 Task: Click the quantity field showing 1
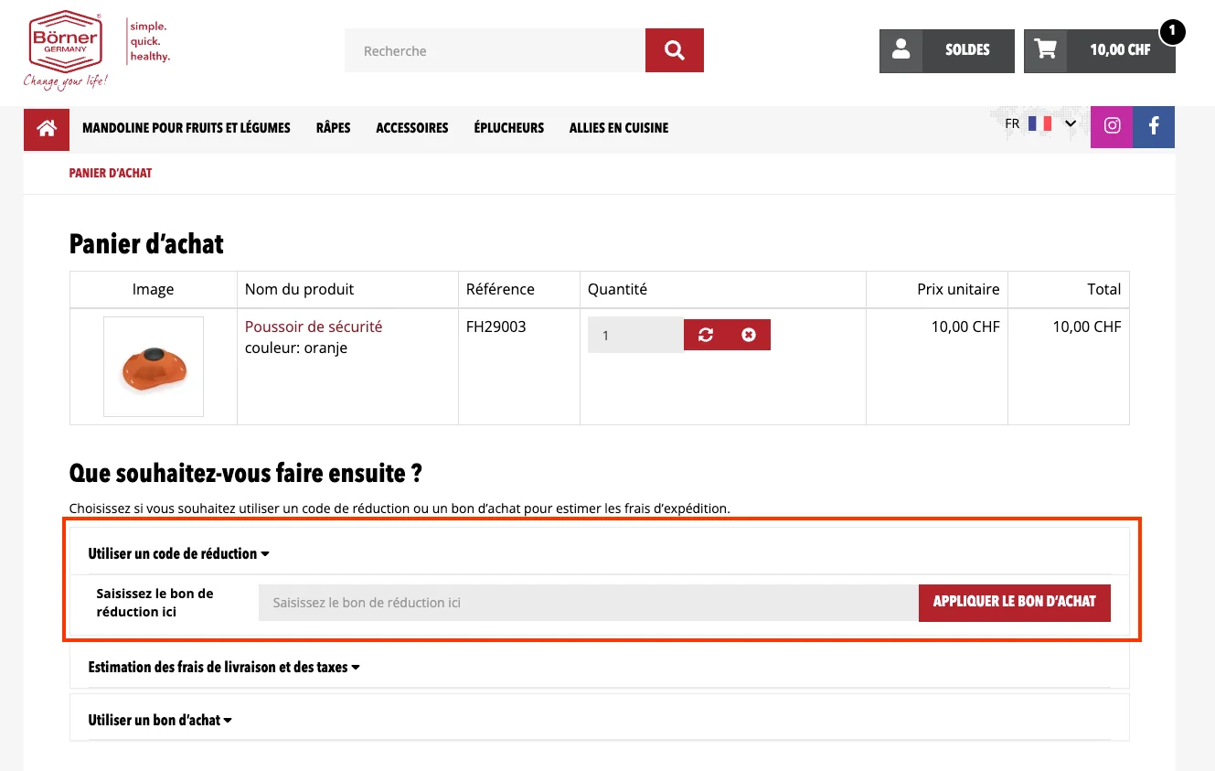pos(635,335)
